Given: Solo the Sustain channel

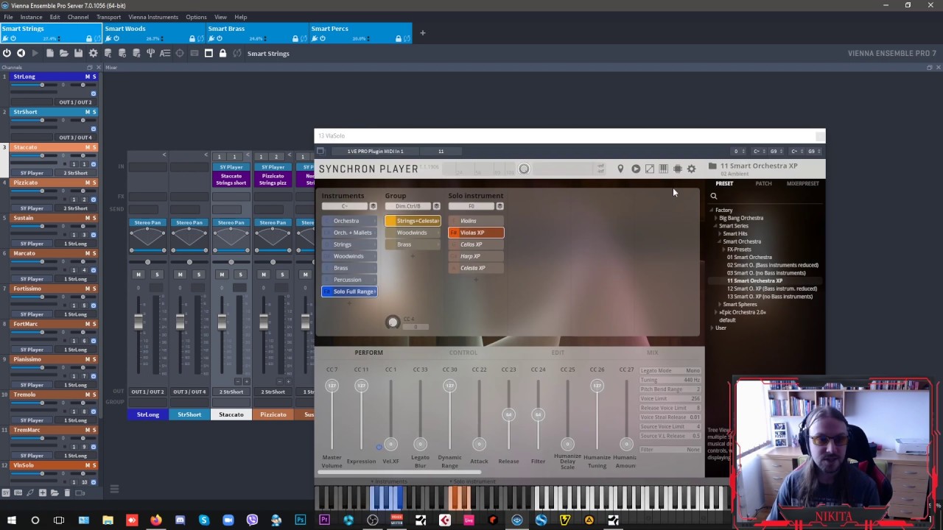Looking at the screenshot, I should point(94,218).
